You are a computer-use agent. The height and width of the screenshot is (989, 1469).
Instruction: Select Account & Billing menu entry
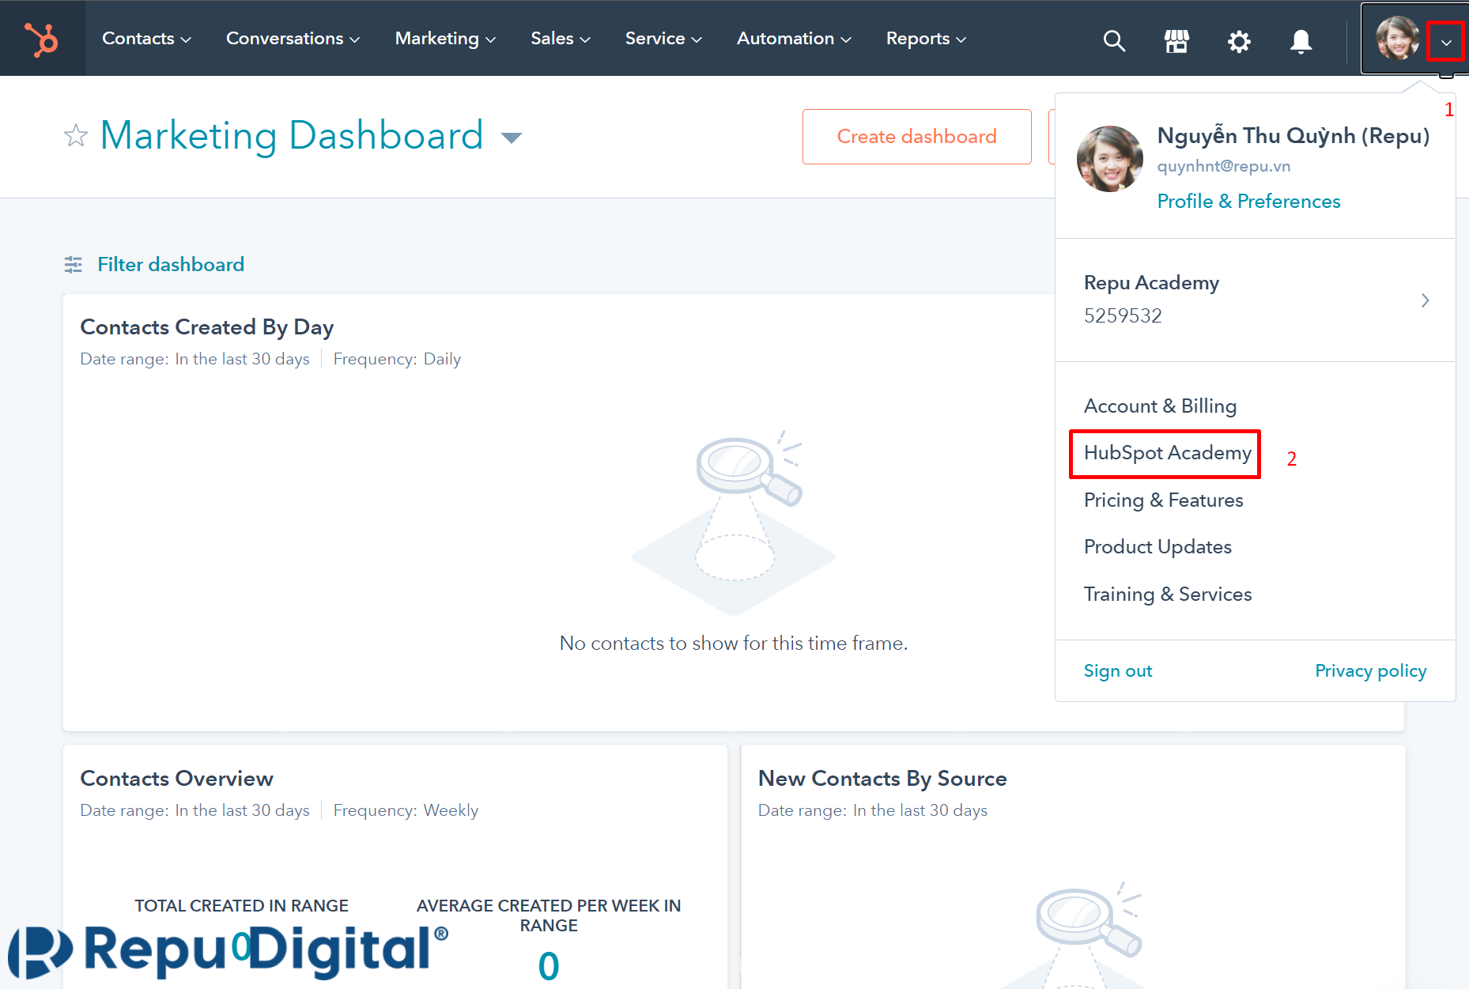(1160, 406)
